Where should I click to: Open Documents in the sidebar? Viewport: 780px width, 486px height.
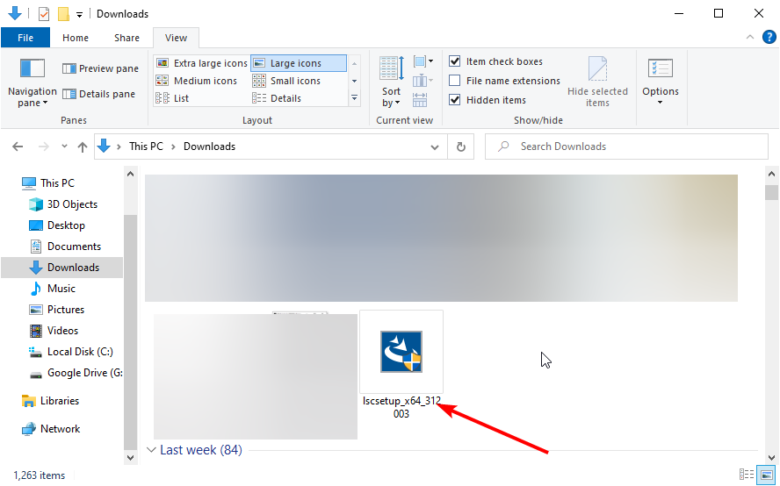65,246
